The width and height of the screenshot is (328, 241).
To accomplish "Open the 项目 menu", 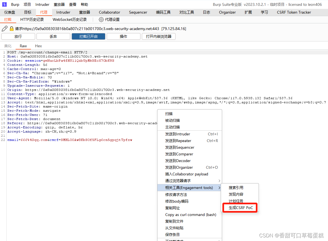I will coord(27,4).
